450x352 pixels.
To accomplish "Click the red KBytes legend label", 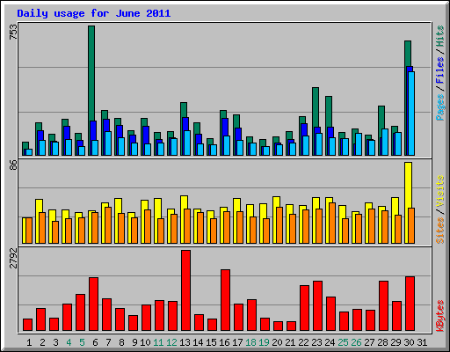I will point(439,316).
